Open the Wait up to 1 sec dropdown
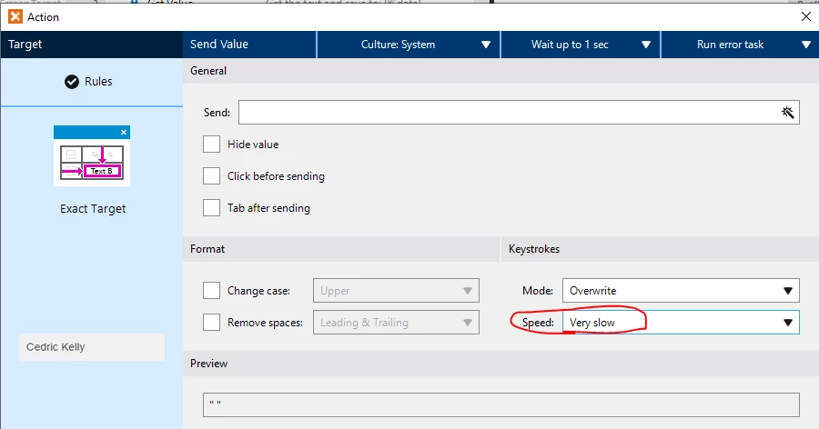 click(581, 45)
